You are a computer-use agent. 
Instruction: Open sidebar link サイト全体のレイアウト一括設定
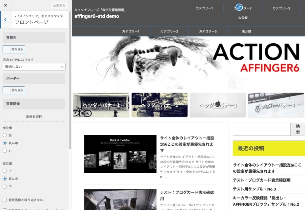pos(267,168)
